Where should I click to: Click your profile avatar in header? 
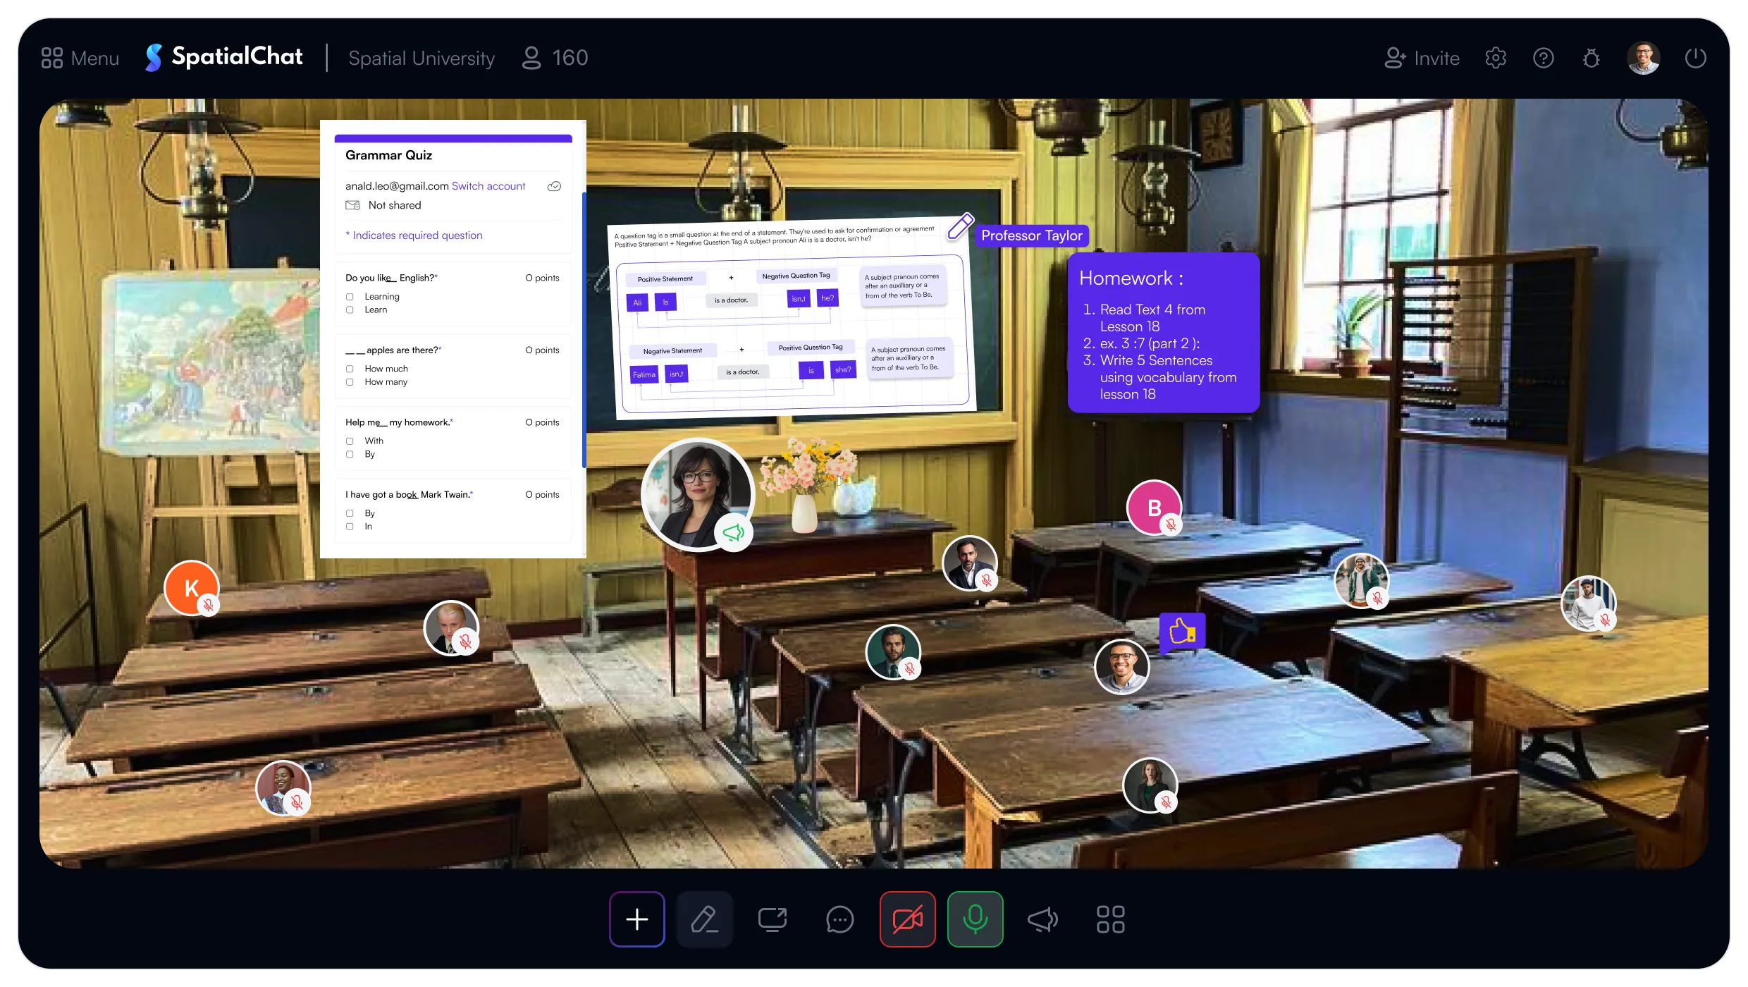click(1643, 58)
